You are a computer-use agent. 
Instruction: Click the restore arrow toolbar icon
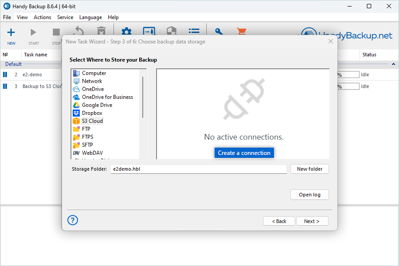(x=78, y=31)
